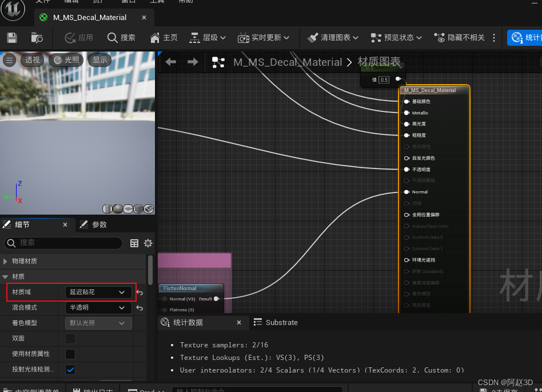Click the browse to asset icon

pyautogui.click(x=37, y=38)
